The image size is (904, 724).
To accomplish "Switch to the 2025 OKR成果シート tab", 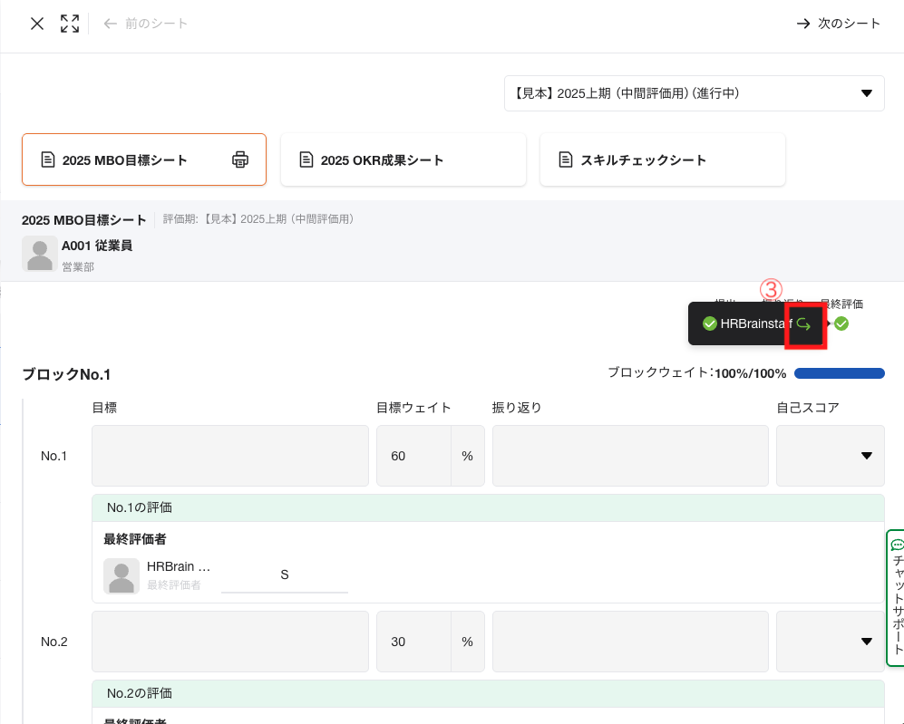I will (x=403, y=159).
